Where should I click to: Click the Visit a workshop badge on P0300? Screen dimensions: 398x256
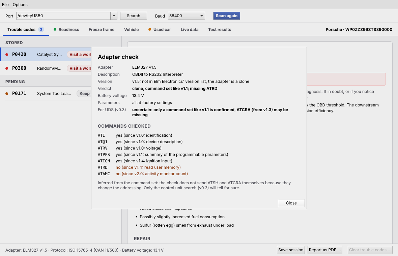click(79, 68)
